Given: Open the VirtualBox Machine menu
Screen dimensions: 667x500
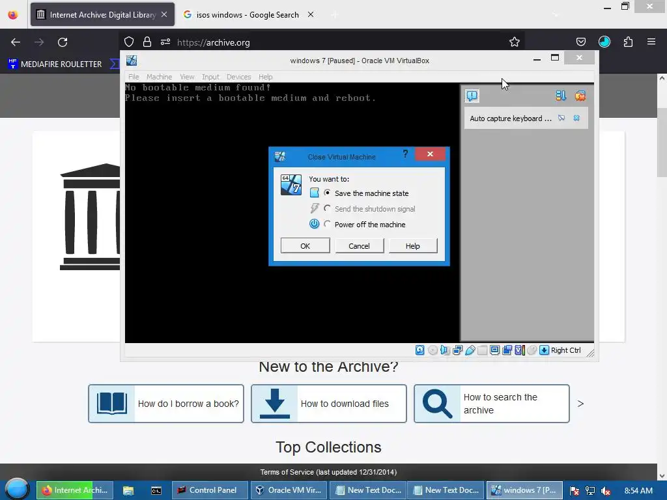Looking at the screenshot, I should point(159,77).
